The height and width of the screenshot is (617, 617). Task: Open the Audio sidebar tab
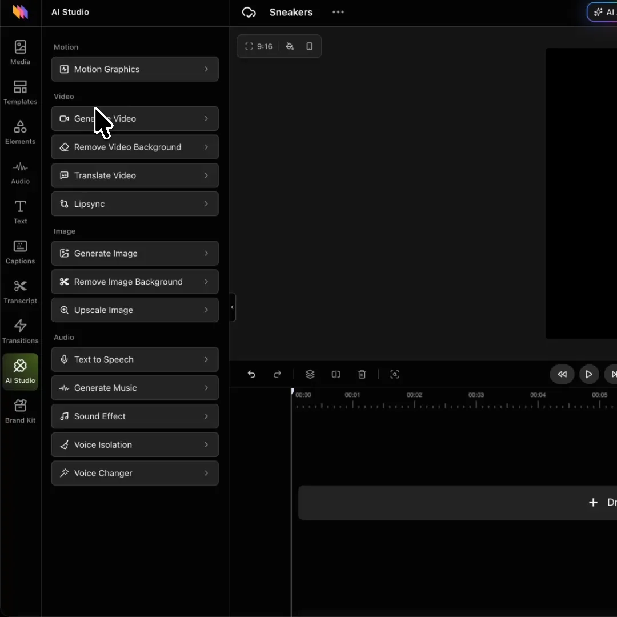[x=20, y=172]
